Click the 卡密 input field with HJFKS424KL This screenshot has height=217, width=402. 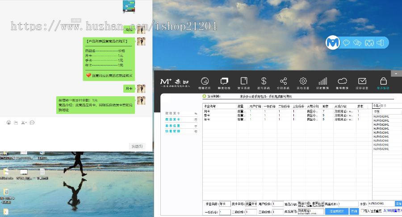pyautogui.click(x=380, y=203)
